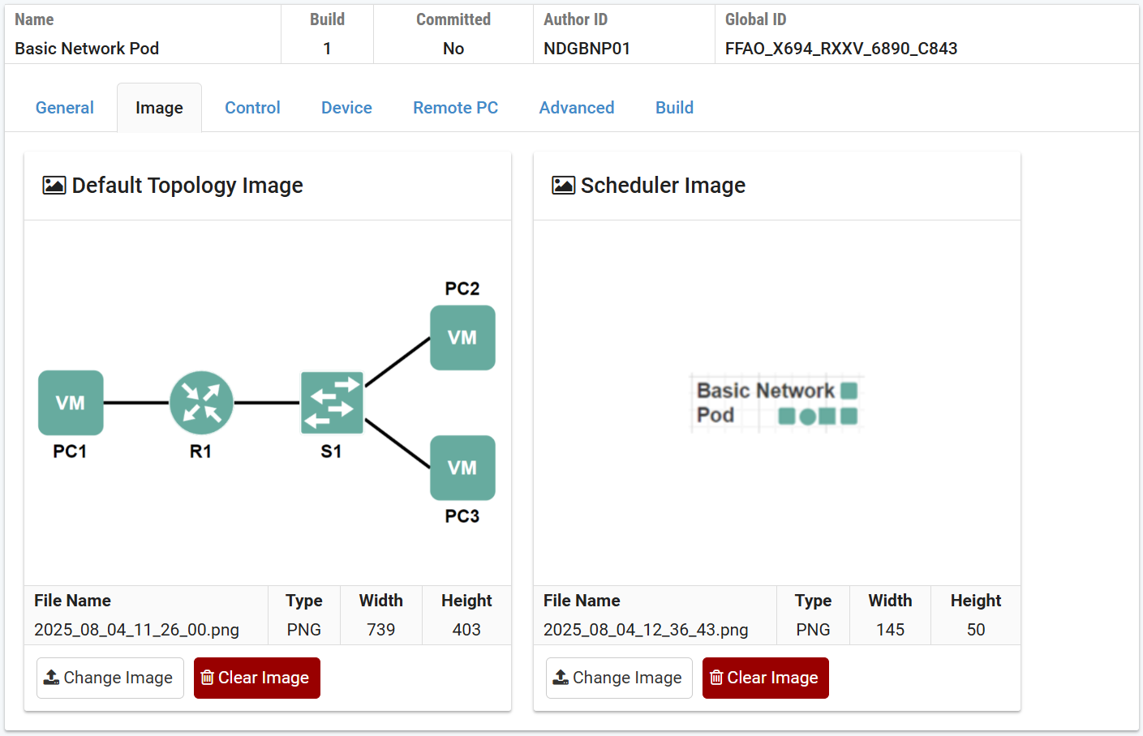
Task: Clear the default topology image
Action: coord(256,678)
